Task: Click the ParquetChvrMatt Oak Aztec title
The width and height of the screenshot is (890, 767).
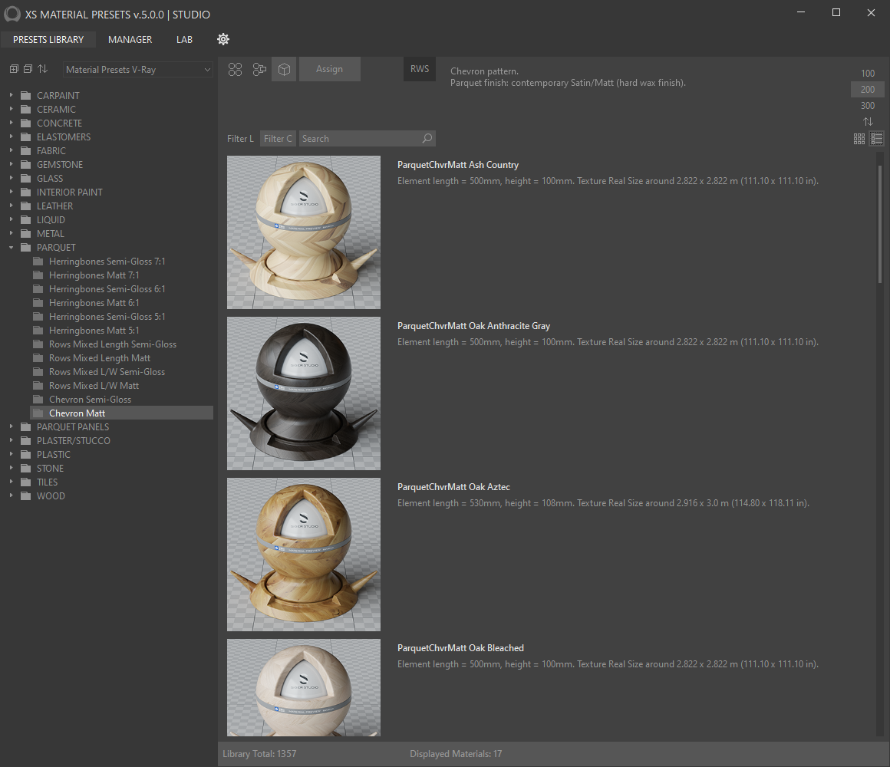Action: pos(453,487)
